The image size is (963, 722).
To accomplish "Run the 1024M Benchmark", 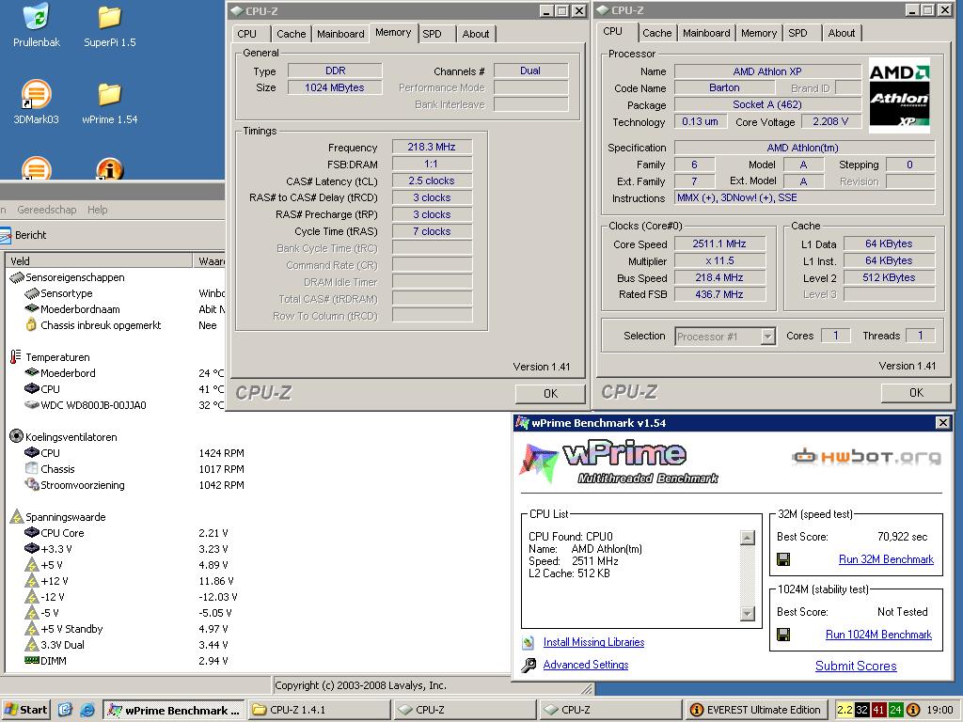I will (878, 635).
